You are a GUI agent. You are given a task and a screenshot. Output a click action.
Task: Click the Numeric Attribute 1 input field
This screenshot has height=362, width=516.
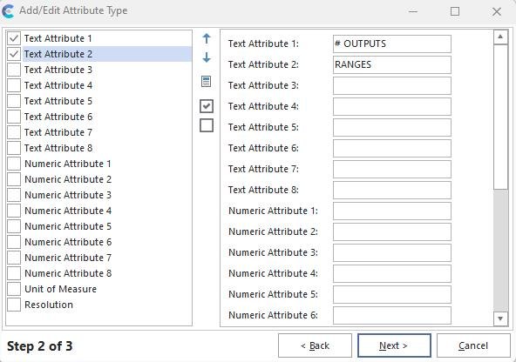coord(392,211)
